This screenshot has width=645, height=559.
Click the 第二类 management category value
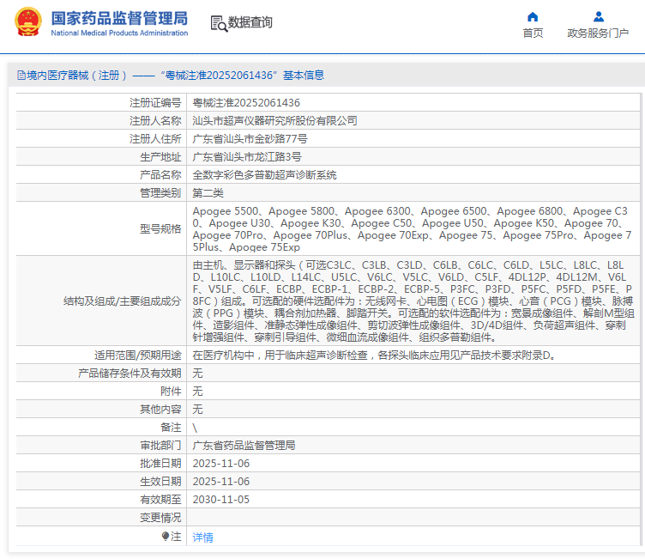pos(208,193)
